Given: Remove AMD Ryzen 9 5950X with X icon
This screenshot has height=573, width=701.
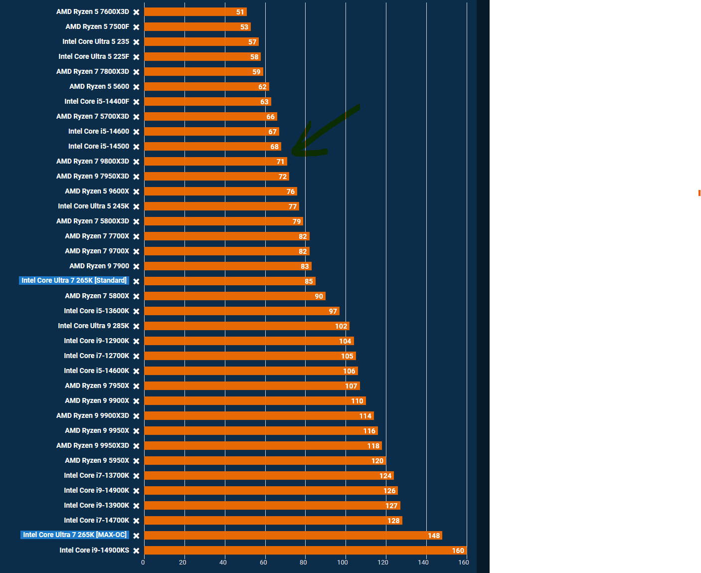Looking at the screenshot, I should pyautogui.click(x=136, y=461).
